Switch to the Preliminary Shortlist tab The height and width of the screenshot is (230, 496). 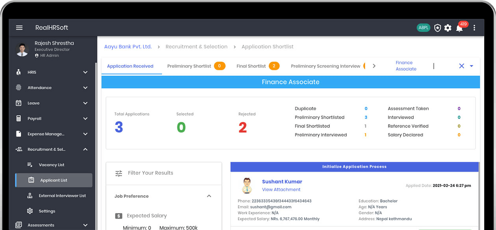[189, 66]
